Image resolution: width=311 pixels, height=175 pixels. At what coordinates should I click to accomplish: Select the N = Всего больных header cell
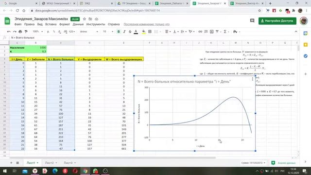point(61,59)
